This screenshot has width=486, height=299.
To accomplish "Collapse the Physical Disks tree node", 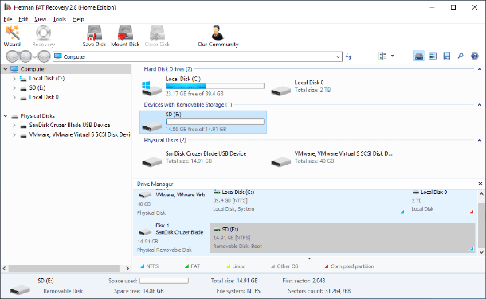I will (x=6, y=115).
